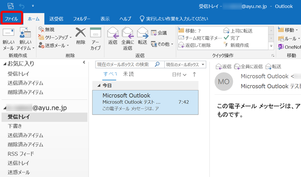The image size is (301, 177).
Task: Expand the quick steps gallery more arrow
Action: [271, 46]
